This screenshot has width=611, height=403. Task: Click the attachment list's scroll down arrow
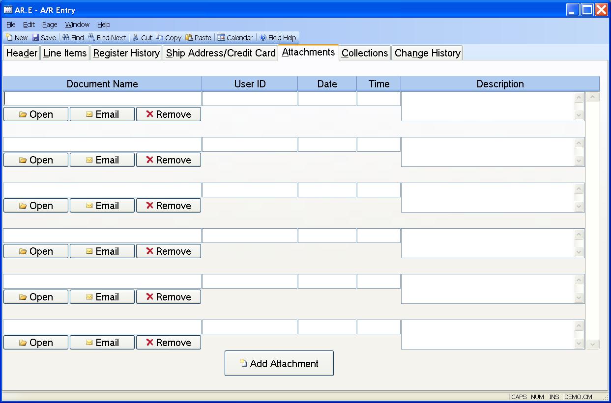(x=593, y=344)
